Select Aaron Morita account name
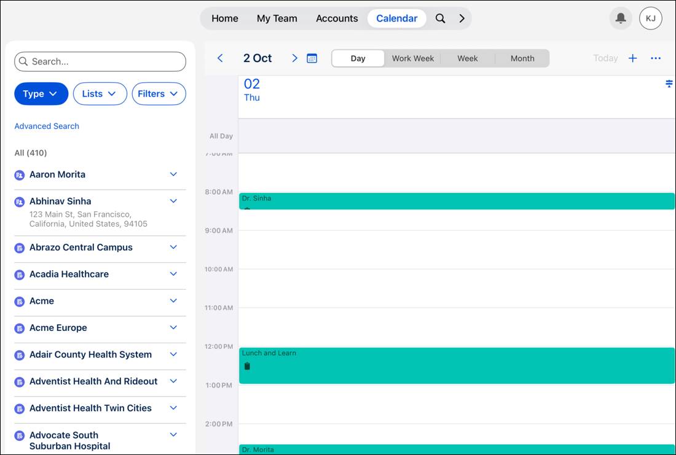The width and height of the screenshot is (676, 455). click(57, 174)
